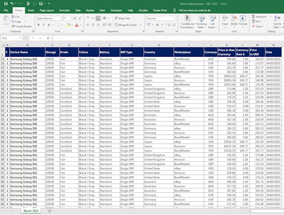This screenshot has width=284, height=215.
Task: Click the Name Box showing R31
Action: [x=12, y=38]
